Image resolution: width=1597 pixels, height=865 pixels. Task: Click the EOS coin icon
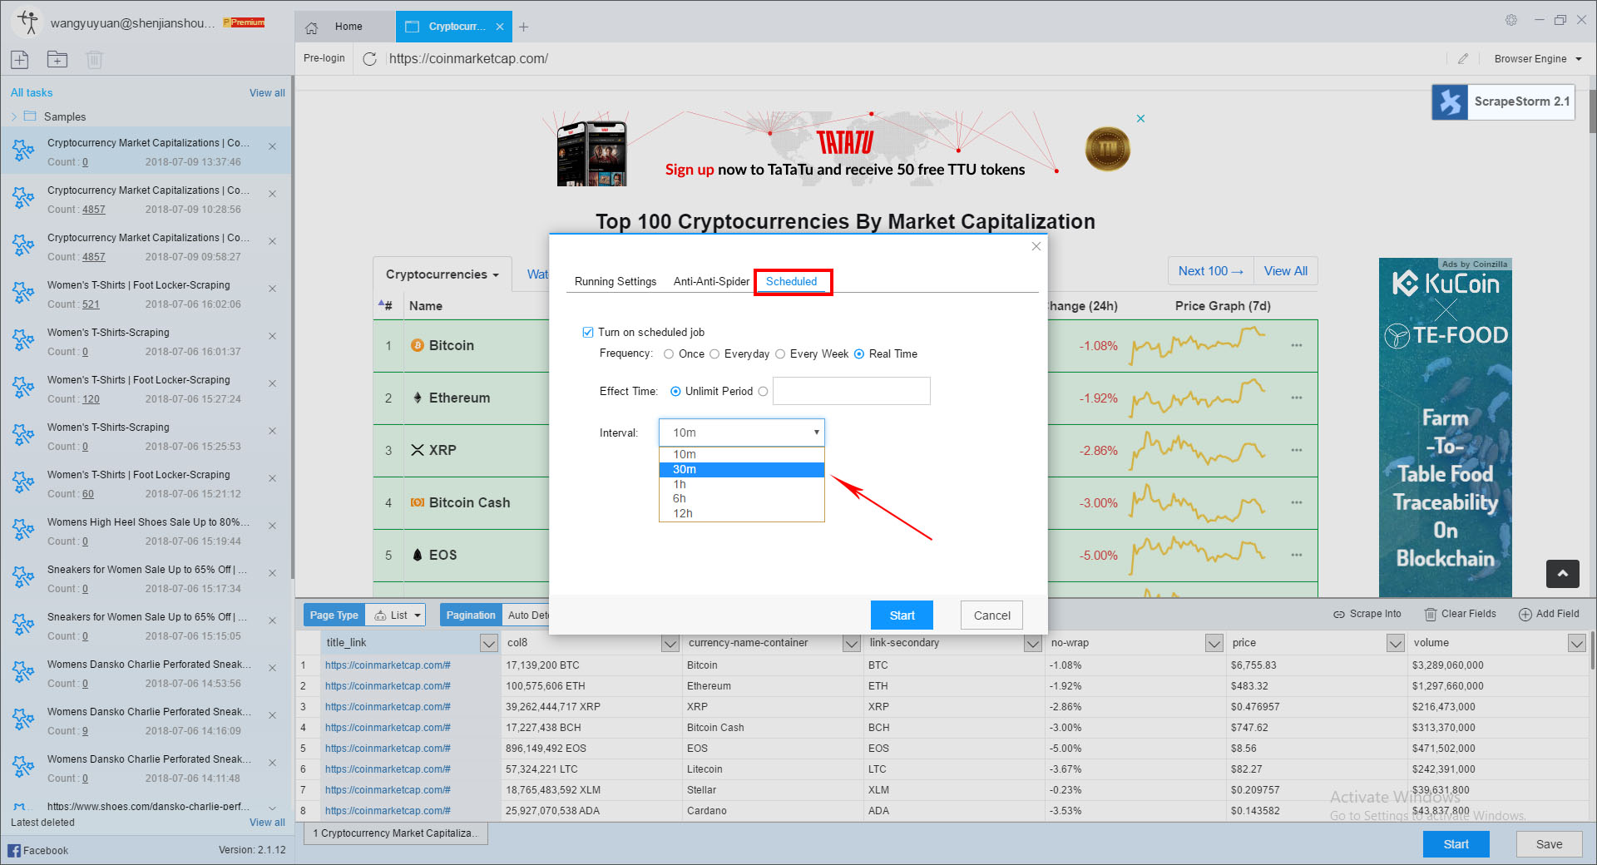coord(418,555)
